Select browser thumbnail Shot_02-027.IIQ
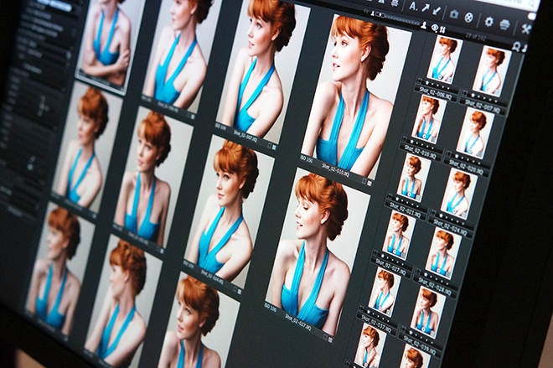This screenshot has height=368, width=553. pyautogui.click(x=398, y=236)
